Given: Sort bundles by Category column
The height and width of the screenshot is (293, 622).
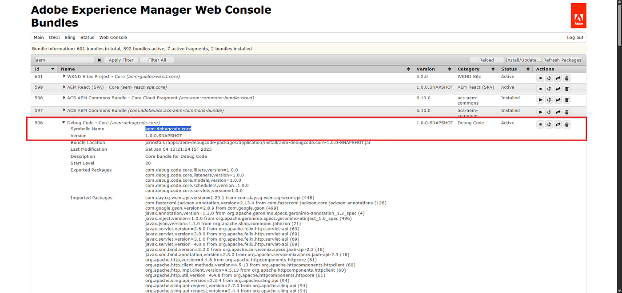Looking at the screenshot, I should [x=476, y=69].
